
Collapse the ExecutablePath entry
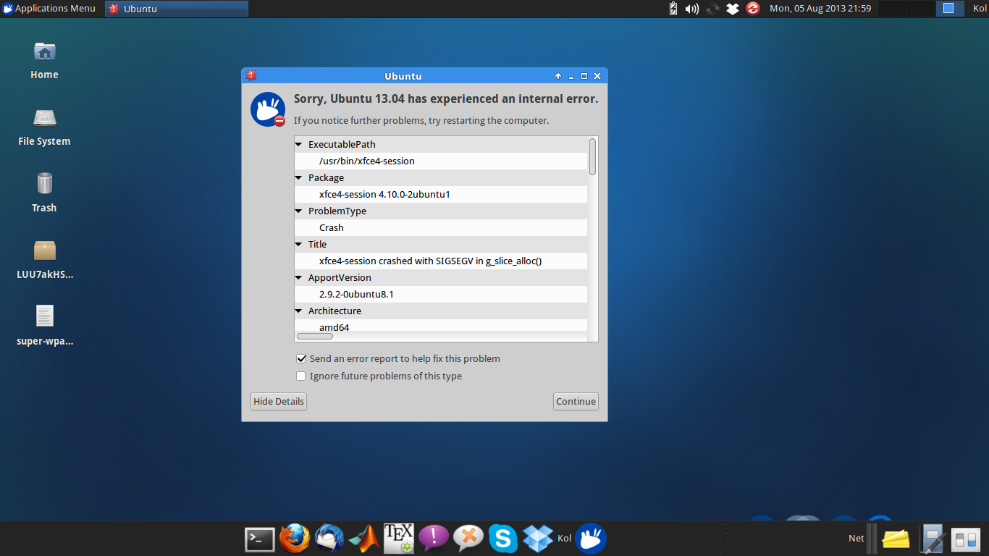pos(299,145)
